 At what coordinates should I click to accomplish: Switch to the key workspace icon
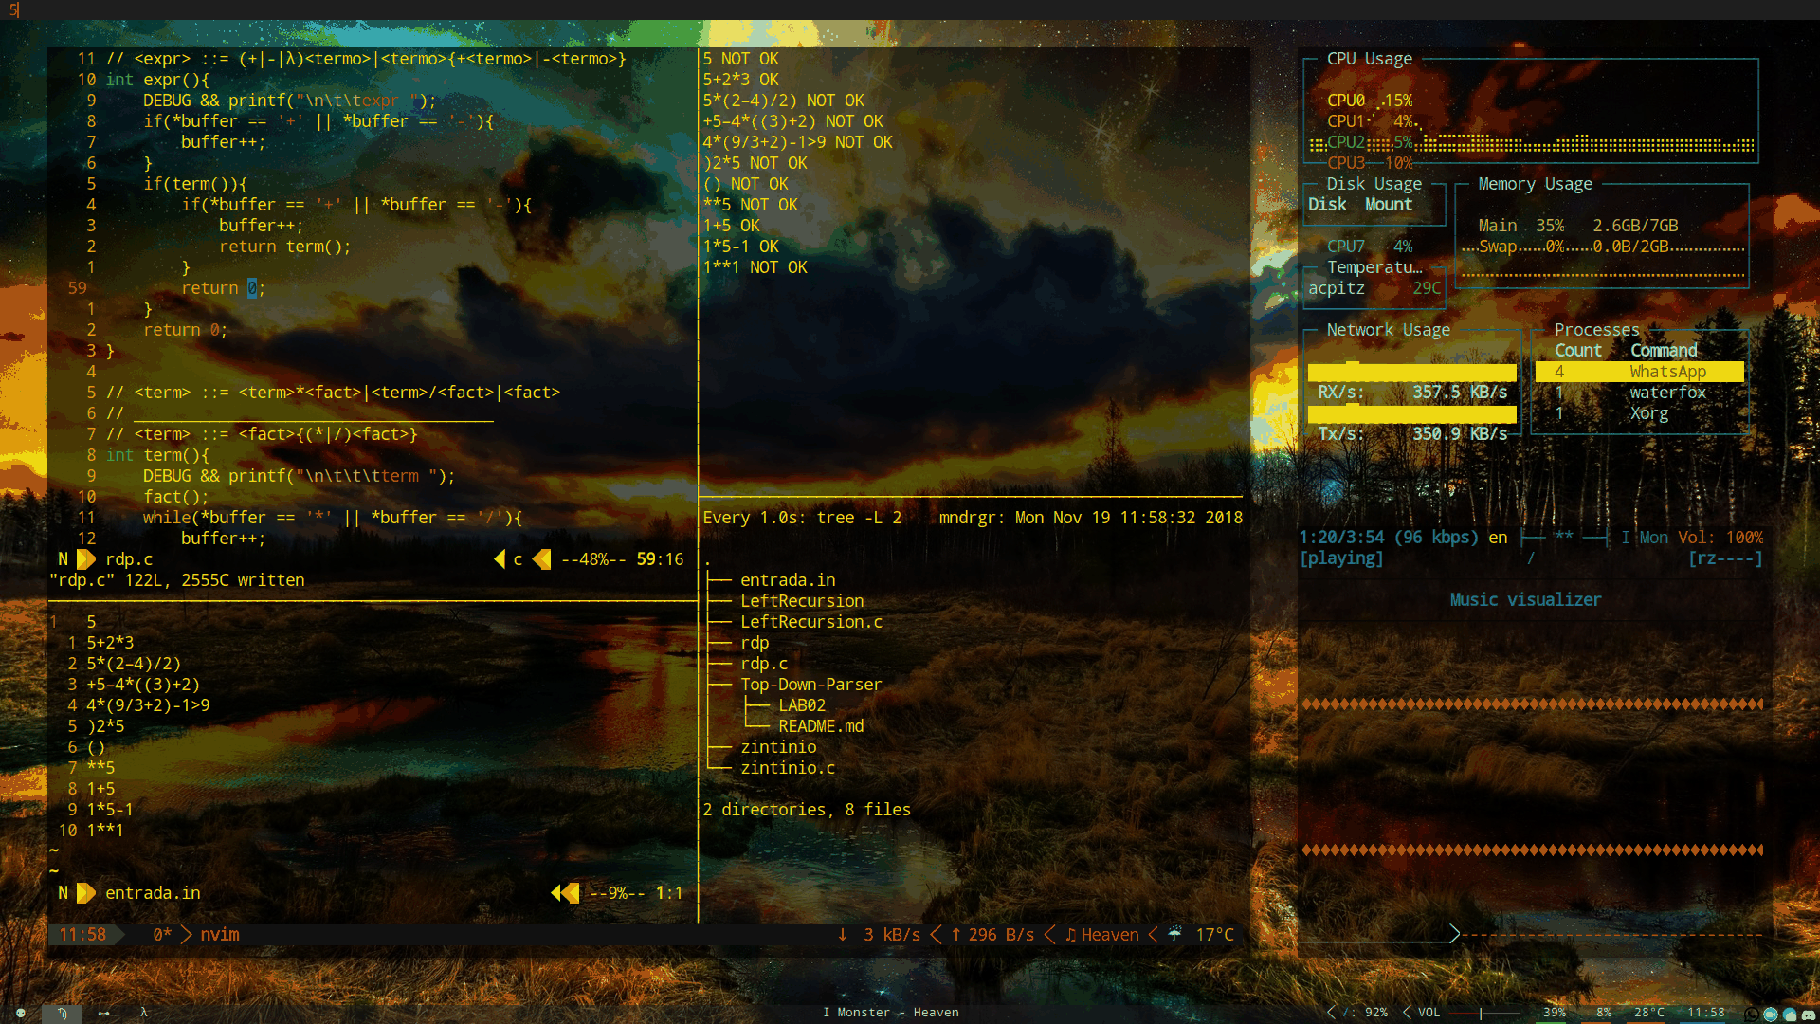point(103,1013)
